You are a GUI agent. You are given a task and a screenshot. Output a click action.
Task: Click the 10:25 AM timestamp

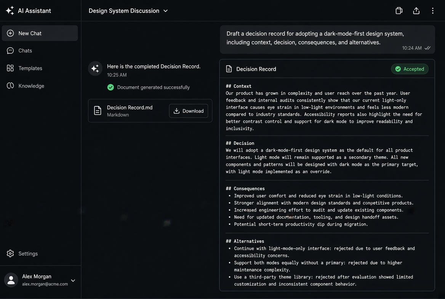117,75
